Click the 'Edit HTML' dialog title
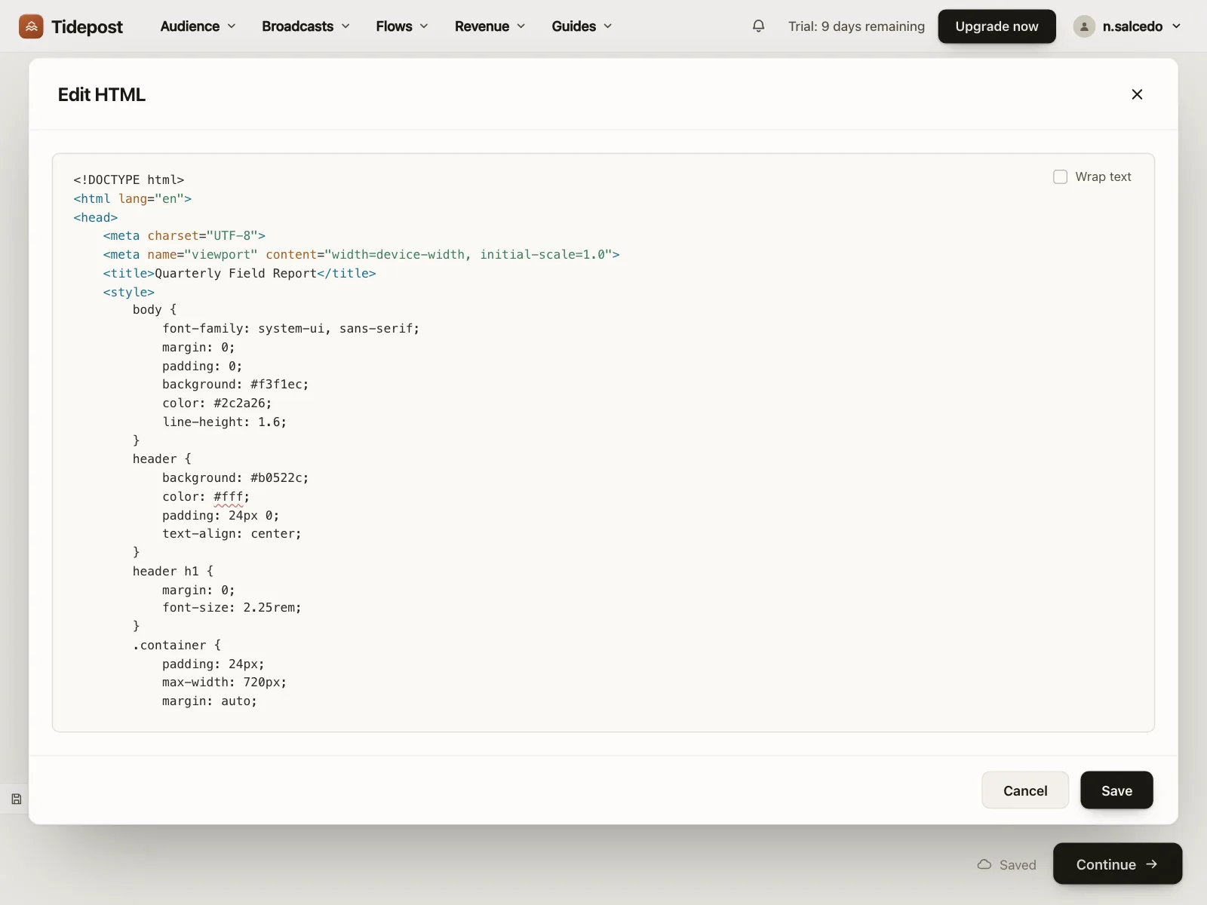This screenshot has height=905, width=1207. (x=102, y=94)
